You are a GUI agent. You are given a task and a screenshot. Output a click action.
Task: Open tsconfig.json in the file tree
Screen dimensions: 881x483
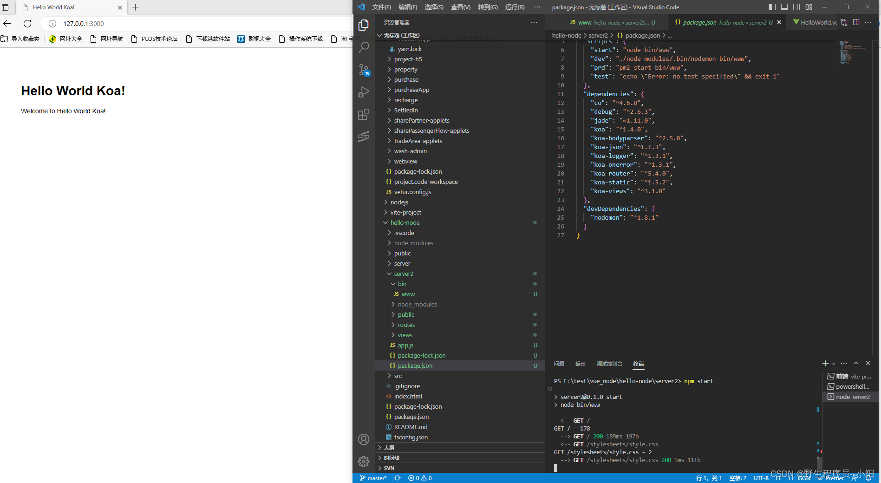411,437
